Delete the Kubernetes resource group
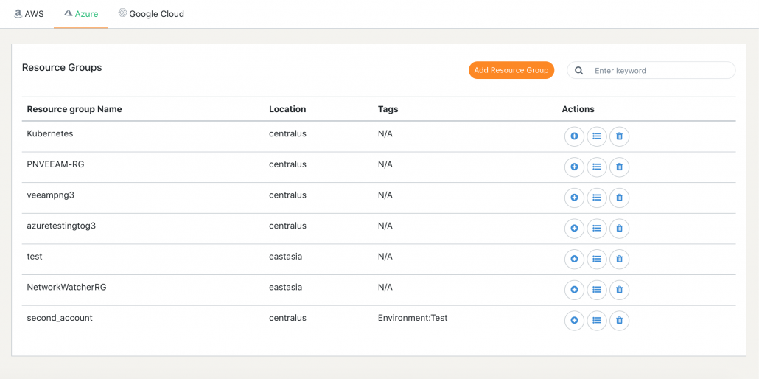759x379 pixels. point(619,136)
